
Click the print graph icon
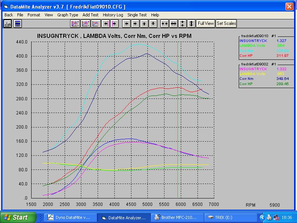[7, 23]
